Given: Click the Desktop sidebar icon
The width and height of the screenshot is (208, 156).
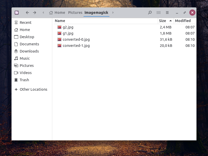Looking at the screenshot, I should 16,37.
